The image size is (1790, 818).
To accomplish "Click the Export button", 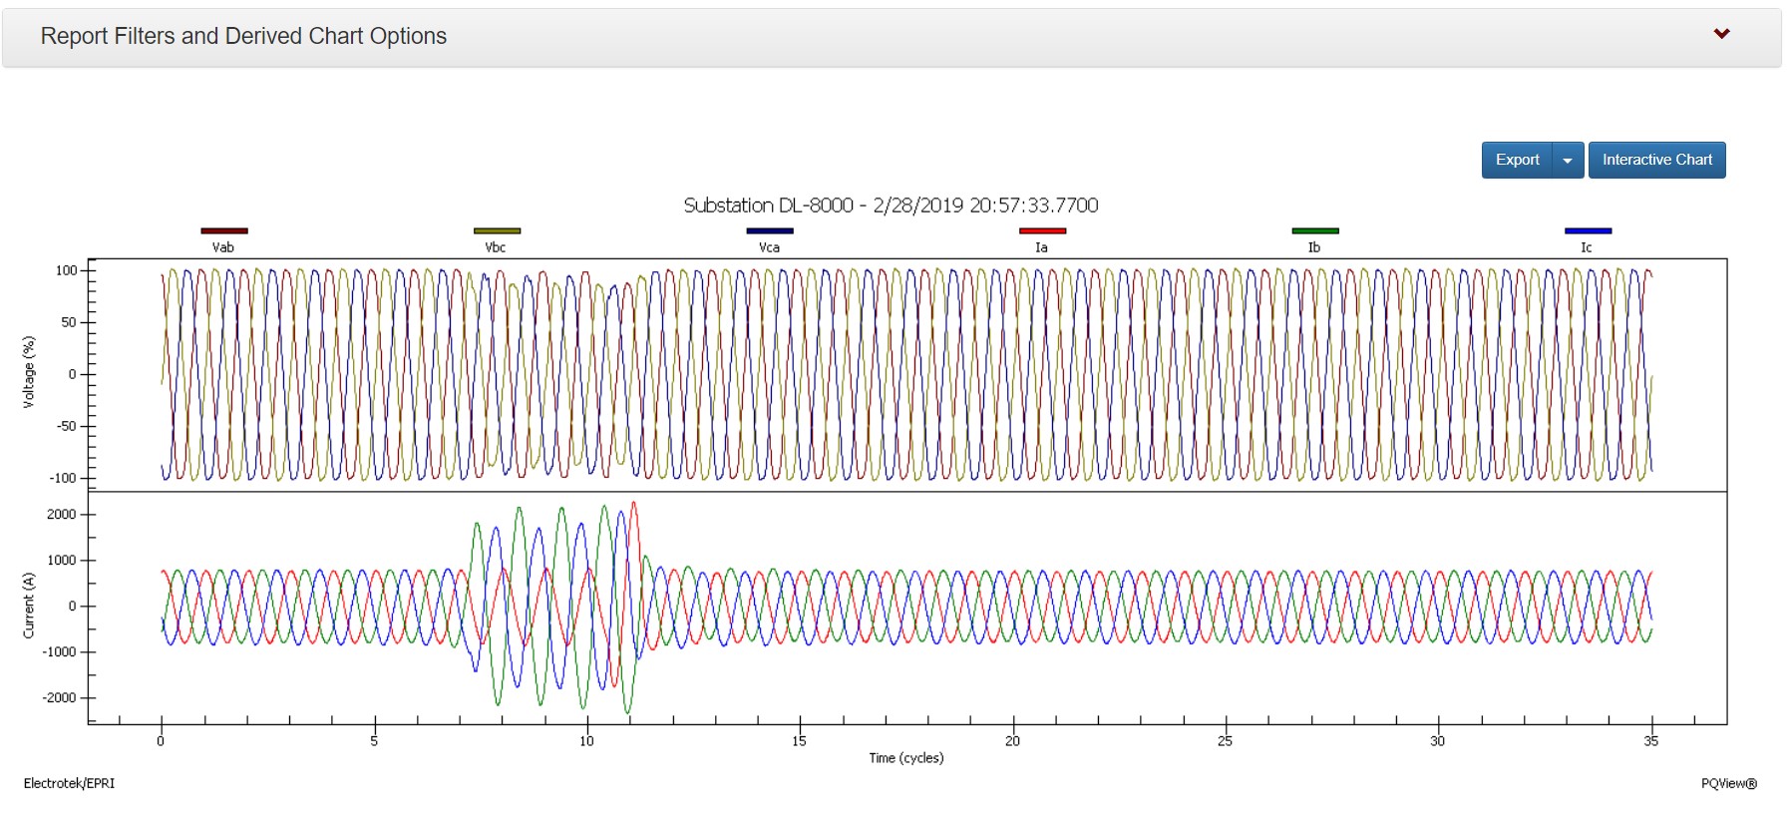I will (1517, 160).
